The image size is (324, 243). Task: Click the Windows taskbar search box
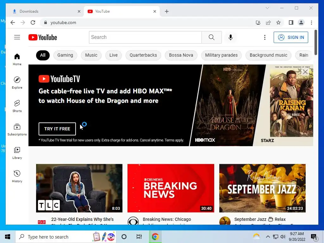66,237
